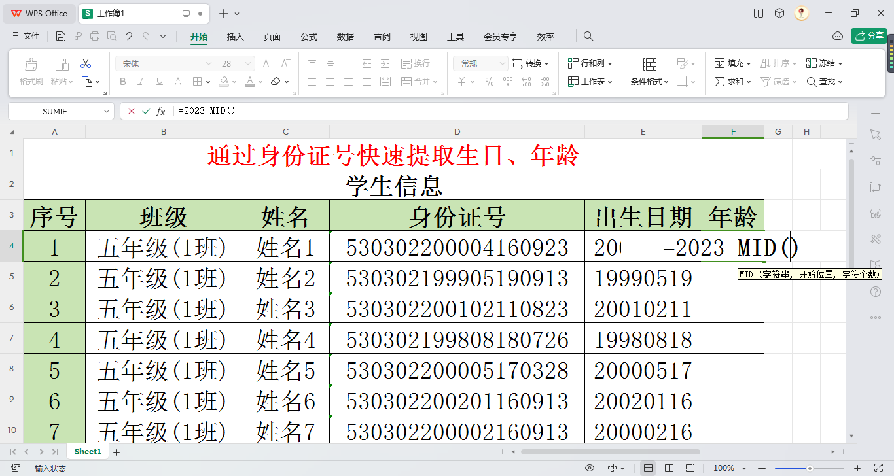Toggle italic formatting
Image resolution: width=894 pixels, height=476 pixels.
point(141,82)
